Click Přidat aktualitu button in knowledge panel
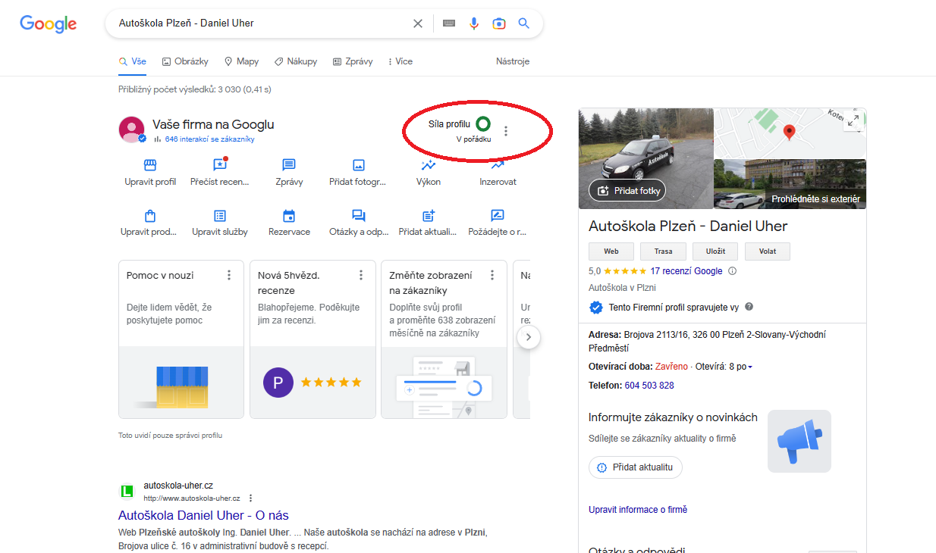The height and width of the screenshot is (553, 936). tap(636, 467)
